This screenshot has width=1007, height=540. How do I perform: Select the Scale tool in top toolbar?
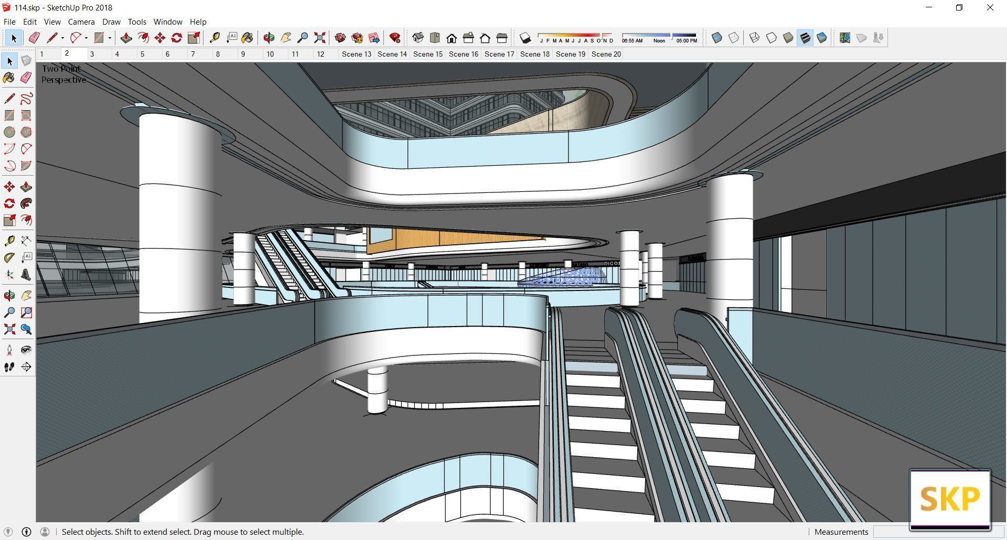point(194,38)
